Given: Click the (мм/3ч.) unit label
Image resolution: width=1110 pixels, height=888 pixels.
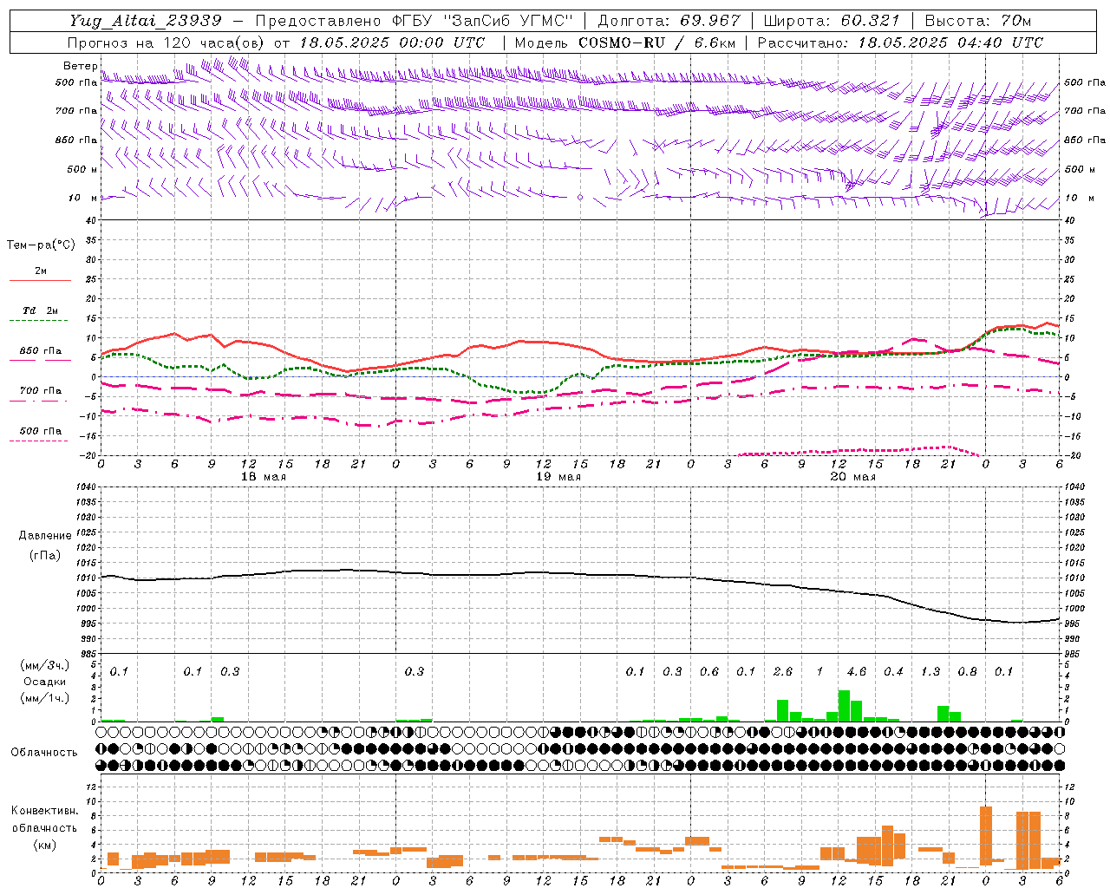Looking at the screenshot, I should point(44,665).
